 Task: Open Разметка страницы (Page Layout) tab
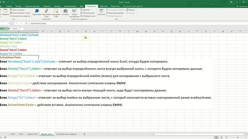click(x=32, y=6)
